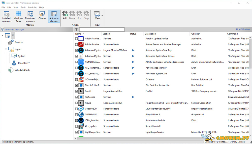Click the Run action gear icon

79,14
